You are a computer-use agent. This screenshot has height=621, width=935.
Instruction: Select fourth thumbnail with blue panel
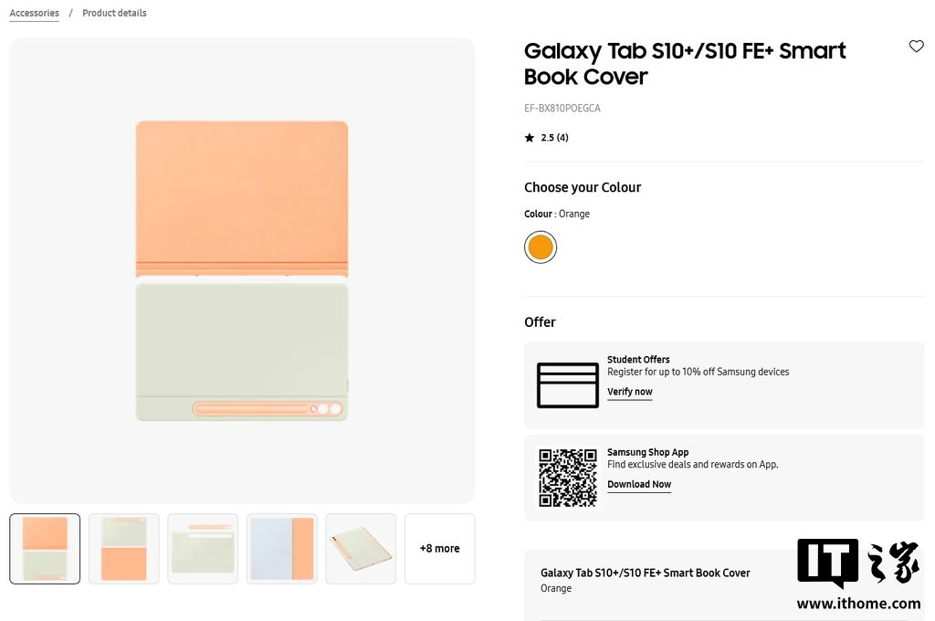point(281,548)
